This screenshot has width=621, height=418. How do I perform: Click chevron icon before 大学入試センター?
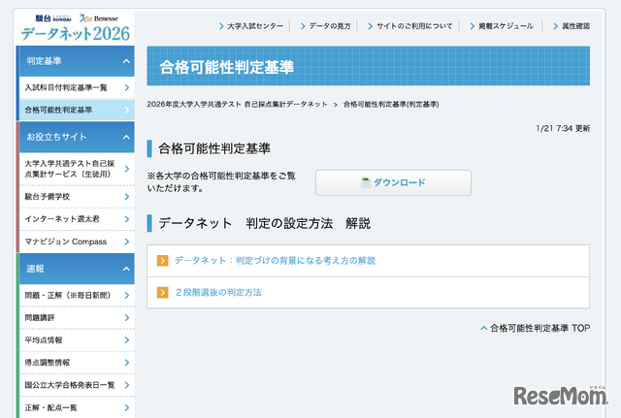click(x=221, y=26)
